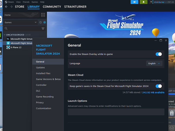Open the Friends menu
175x131 pixels.
click(26, 2)
